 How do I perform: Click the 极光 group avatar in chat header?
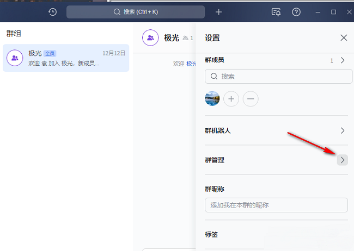(150, 37)
